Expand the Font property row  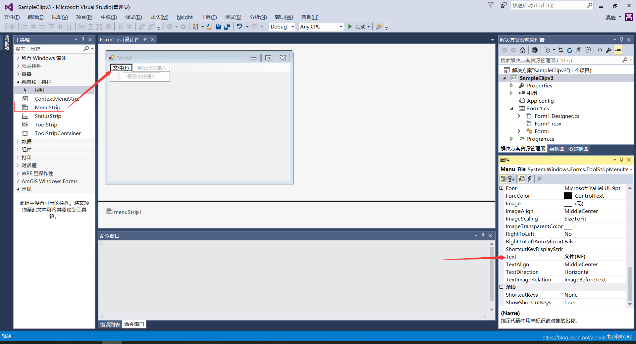[502, 188]
